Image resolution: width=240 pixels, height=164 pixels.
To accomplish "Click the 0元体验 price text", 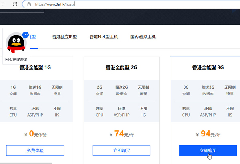I will point(36,134).
